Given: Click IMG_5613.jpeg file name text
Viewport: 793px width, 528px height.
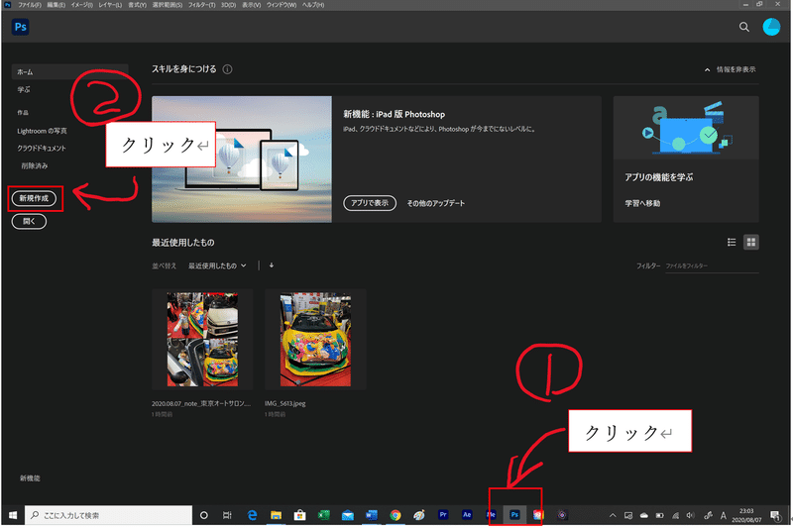Looking at the screenshot, I should coord(284,403).
